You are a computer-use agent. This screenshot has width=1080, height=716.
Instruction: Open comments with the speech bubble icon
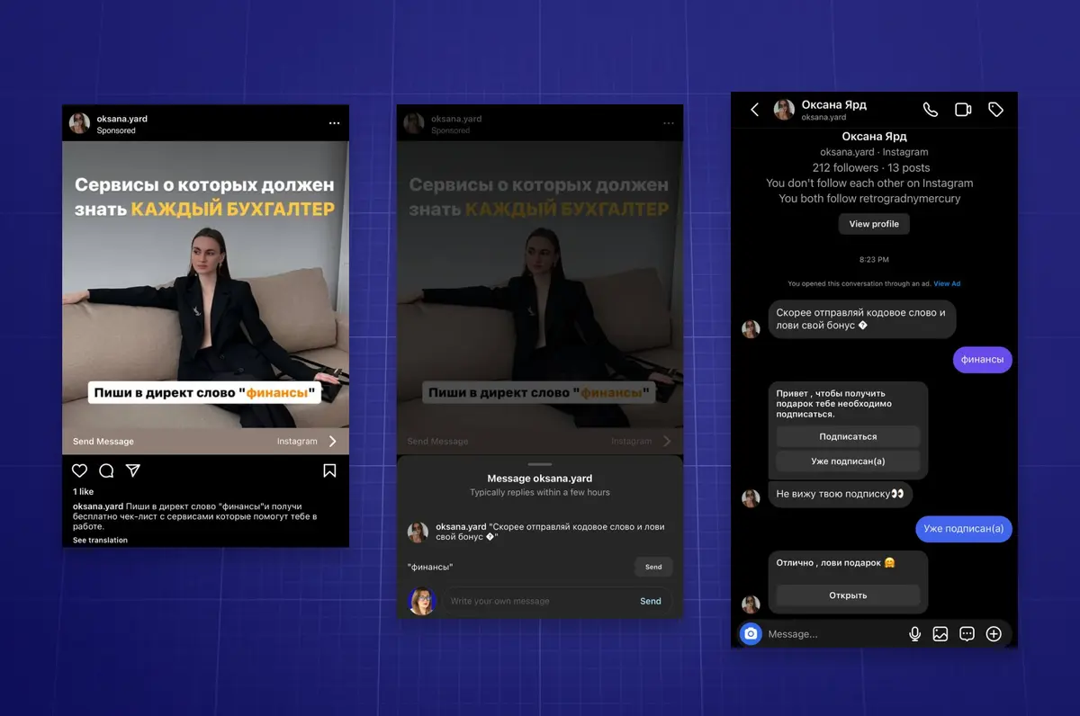tap(106, 470)
